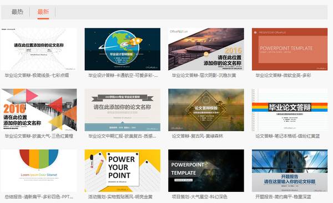Open the 极简线条-七彩点缀 template thumbnail
Viewport: 333px width, 203px height.
[x=39, y=49]
